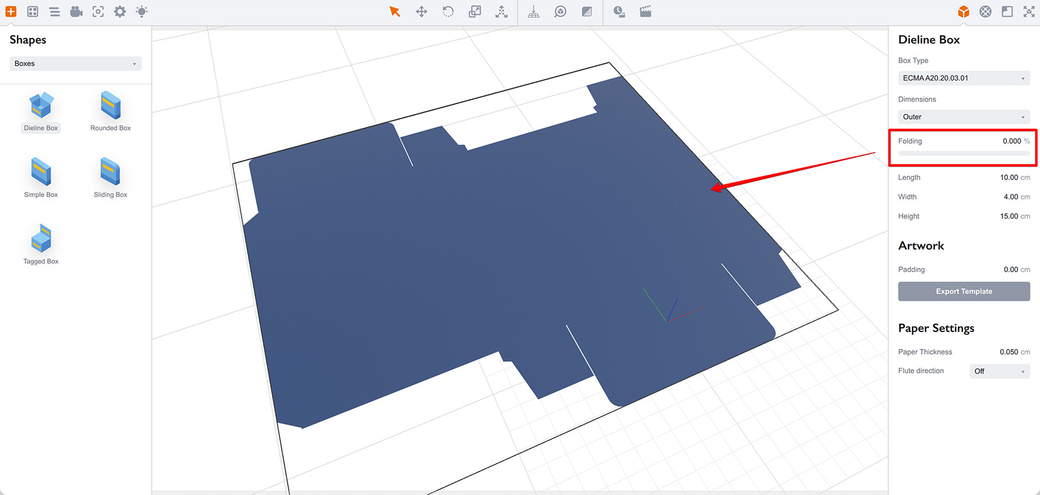Open the Boxes shape category dropdown
Viewport: 1040px width, 495px height.
(x=76, y=64)
